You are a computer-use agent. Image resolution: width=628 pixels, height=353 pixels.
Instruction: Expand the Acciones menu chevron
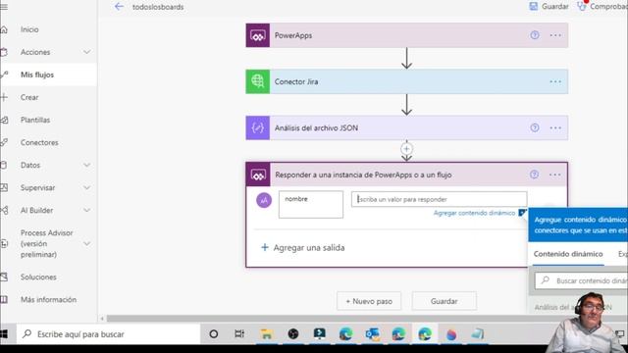pos(87,52)
